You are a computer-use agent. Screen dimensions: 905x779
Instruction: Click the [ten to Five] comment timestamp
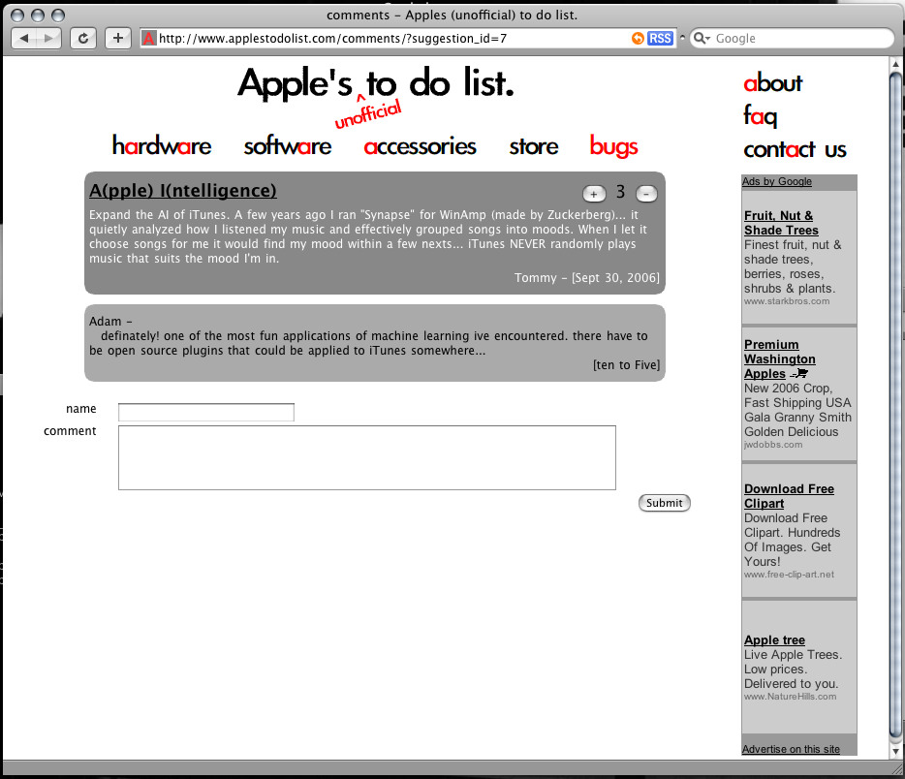point(626,365)
